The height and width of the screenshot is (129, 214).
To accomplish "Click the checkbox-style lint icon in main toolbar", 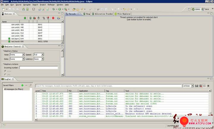I will coord(34,9).
